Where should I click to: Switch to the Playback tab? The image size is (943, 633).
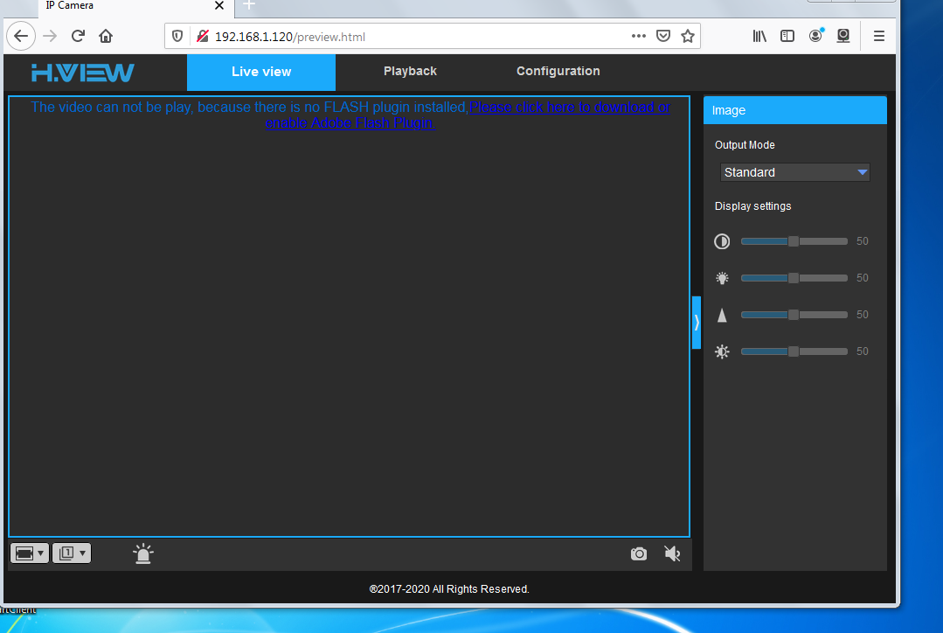[410, 71]
